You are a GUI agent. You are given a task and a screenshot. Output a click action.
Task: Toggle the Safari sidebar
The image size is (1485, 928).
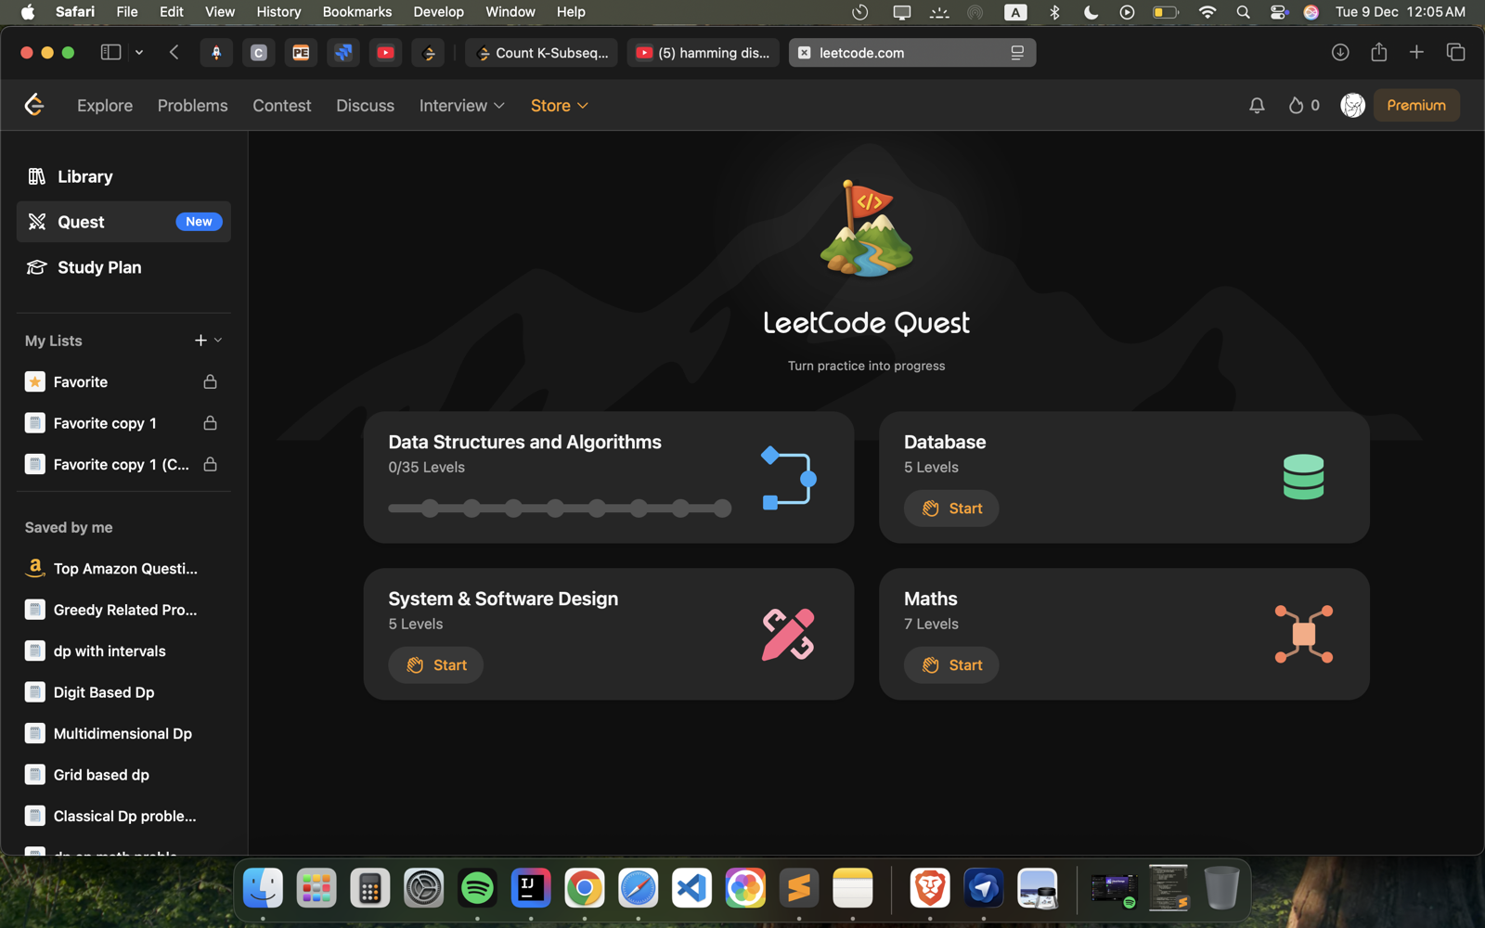tap(110, 52)
